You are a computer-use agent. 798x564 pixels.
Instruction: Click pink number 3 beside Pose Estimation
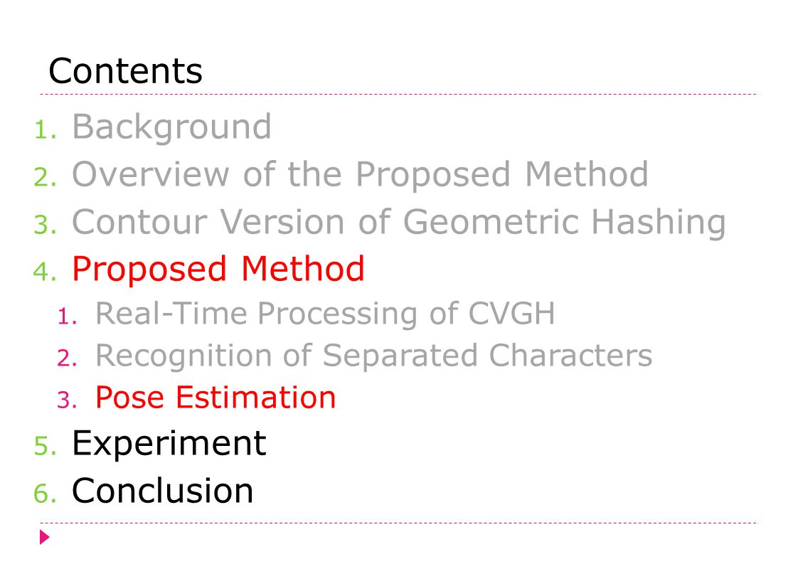click(67, 400)
